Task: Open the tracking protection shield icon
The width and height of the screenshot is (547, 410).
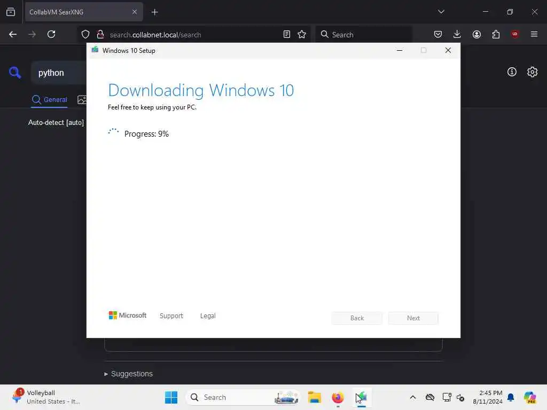Action: tap(85, 34)
